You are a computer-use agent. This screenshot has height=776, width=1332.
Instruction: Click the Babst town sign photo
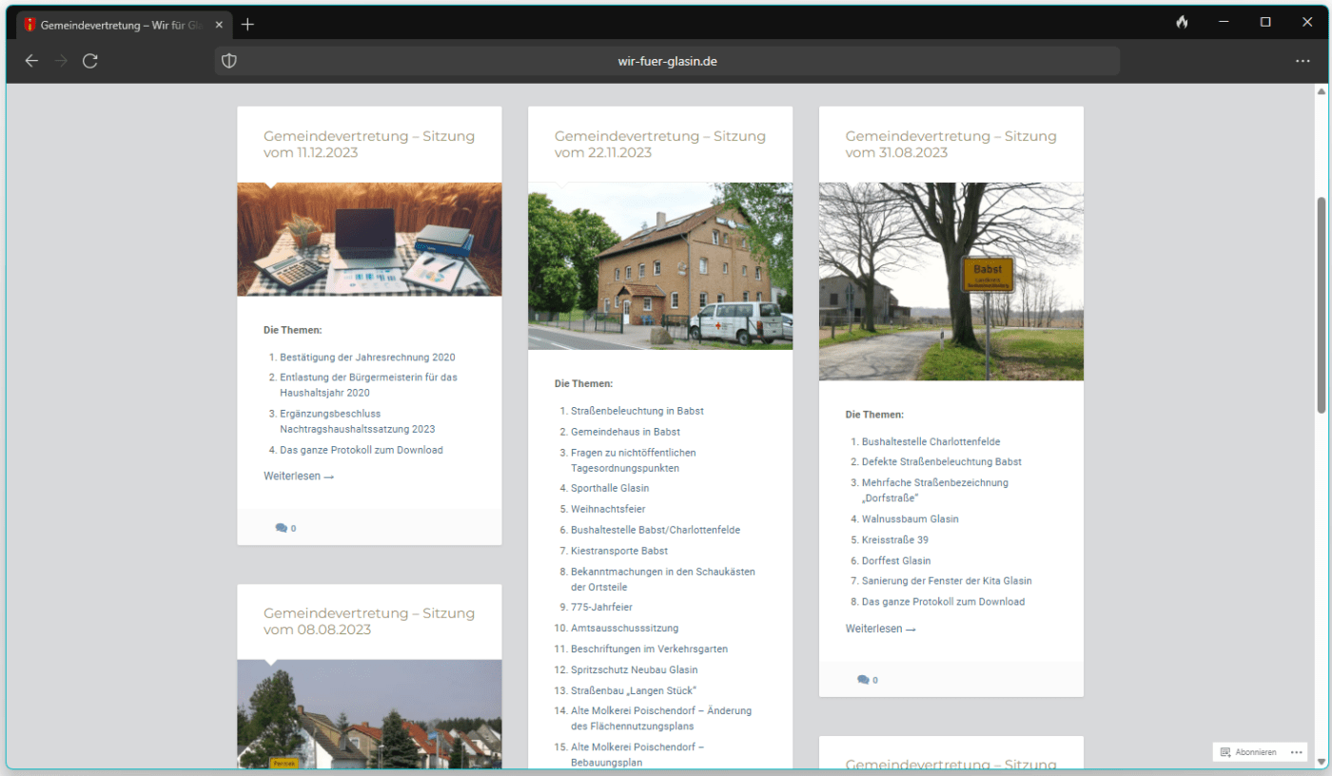coord(950,281)
